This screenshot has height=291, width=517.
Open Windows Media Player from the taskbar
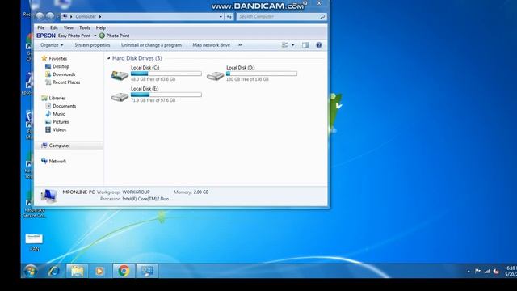point(99,271)
